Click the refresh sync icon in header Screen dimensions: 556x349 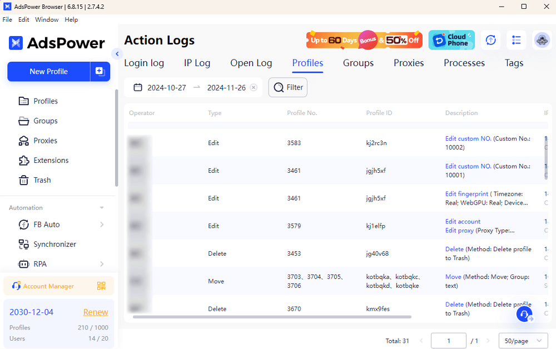(x=490, y=40)
